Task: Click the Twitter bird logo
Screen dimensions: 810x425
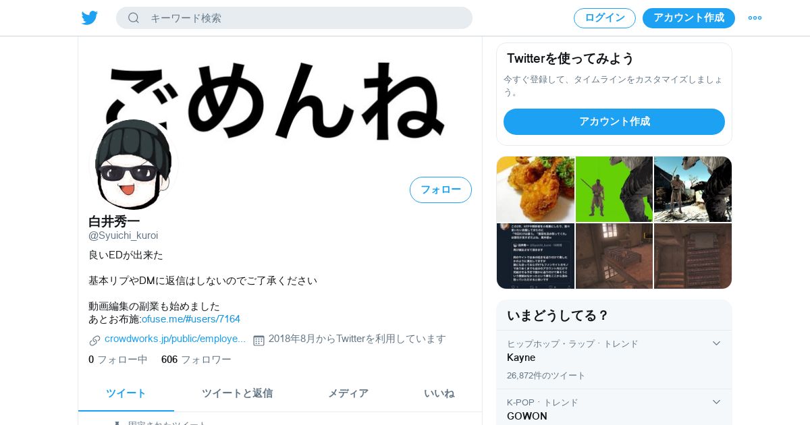Action: point(90,18)
